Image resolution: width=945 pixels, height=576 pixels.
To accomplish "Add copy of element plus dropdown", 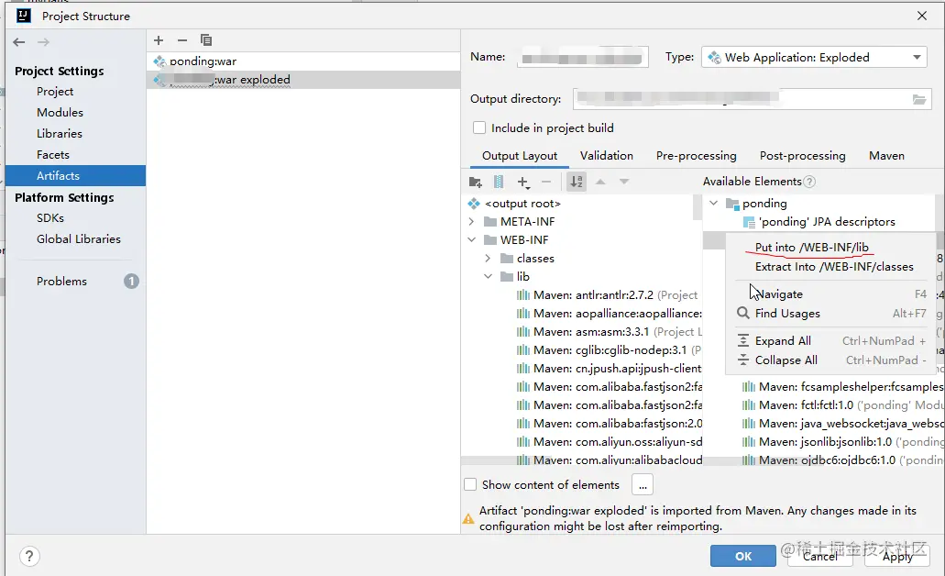I will (523, 183).
